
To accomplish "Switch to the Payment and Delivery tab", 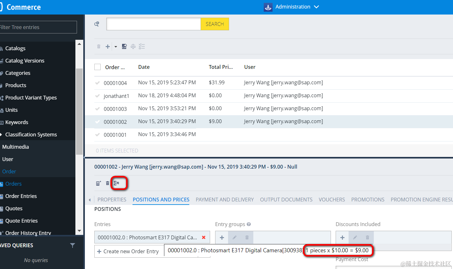I will coord(225,200).
